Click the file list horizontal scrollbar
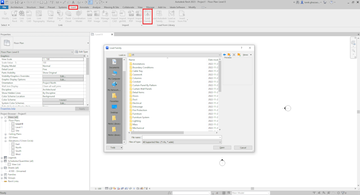 157,132
